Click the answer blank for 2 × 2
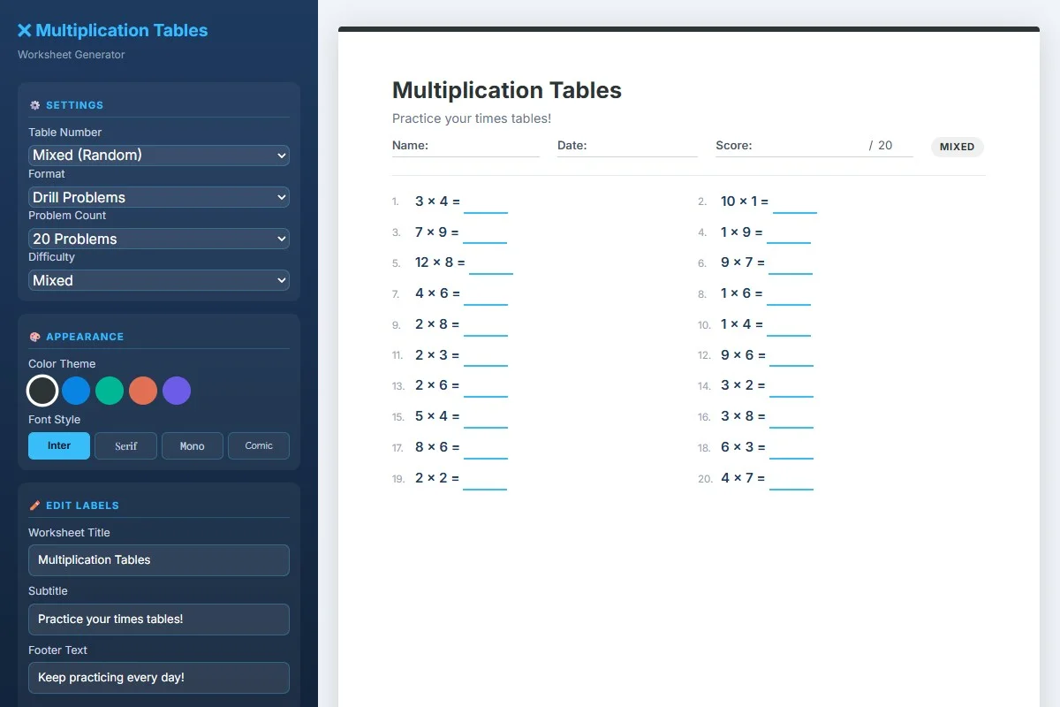 [x=485, y=480]
